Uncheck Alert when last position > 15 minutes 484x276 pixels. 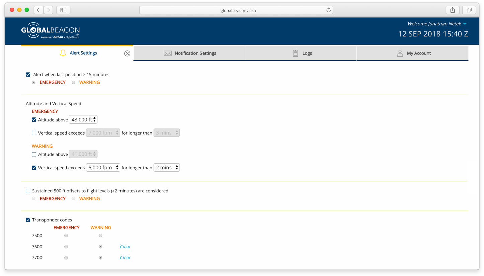pyautogui.click(x=28, y=75)
